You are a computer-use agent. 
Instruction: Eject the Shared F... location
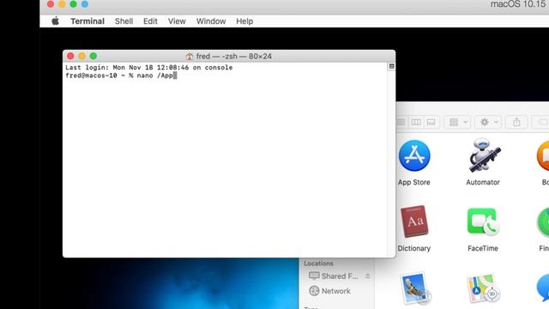368,276
